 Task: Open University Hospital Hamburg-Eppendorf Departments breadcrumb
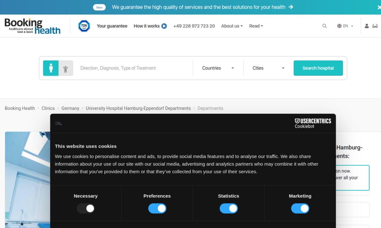(x=138, y=108)
